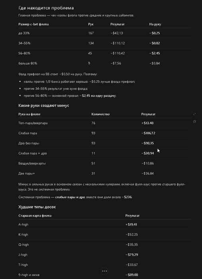Copy the hand-type table
This screenshot has width=202, height=279.
tap(194, 122)
